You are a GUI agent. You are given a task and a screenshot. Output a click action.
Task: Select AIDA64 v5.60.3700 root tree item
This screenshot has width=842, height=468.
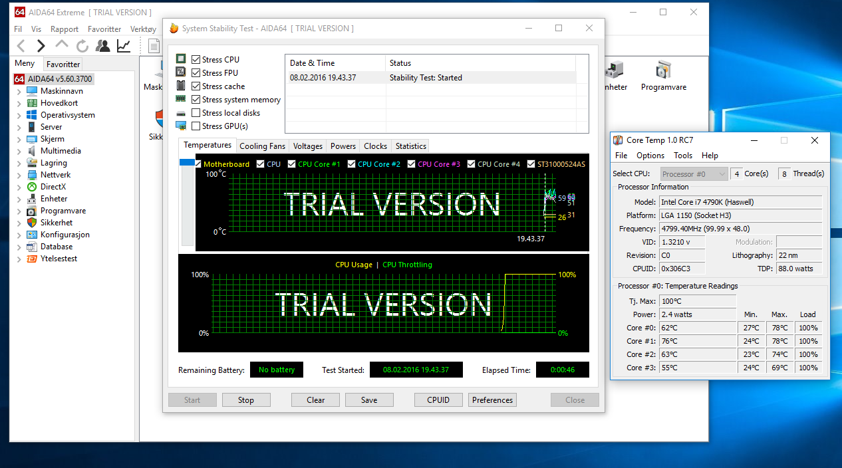[x=53, y=79]
